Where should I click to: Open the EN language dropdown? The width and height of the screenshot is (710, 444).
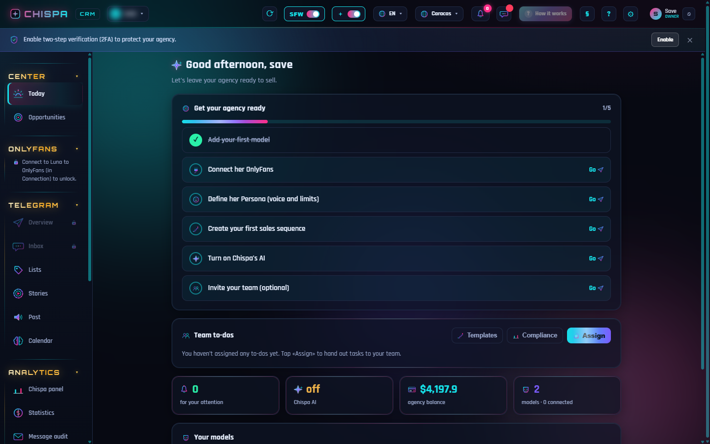coord(390,14)
